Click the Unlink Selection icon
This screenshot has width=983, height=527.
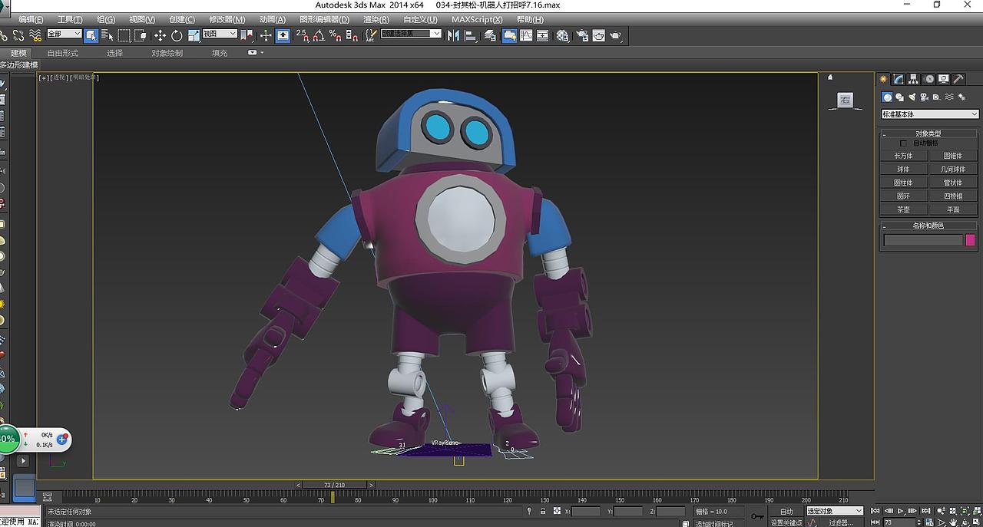pyautogui.click(x=17, y=35)
